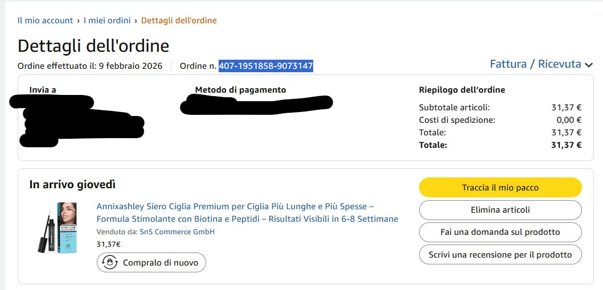
Task: Open the Fattura / Ricevuta menu
Action: pos(535,64)
